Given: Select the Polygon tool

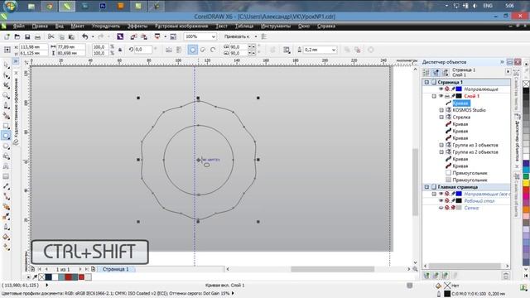Looking at the screenshot, I should (6, 146).
